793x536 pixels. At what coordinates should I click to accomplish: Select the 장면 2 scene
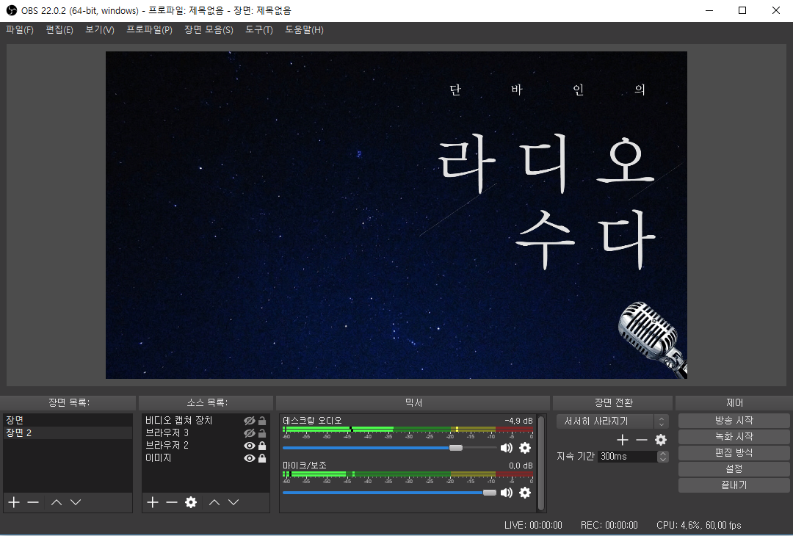[68, 433]
